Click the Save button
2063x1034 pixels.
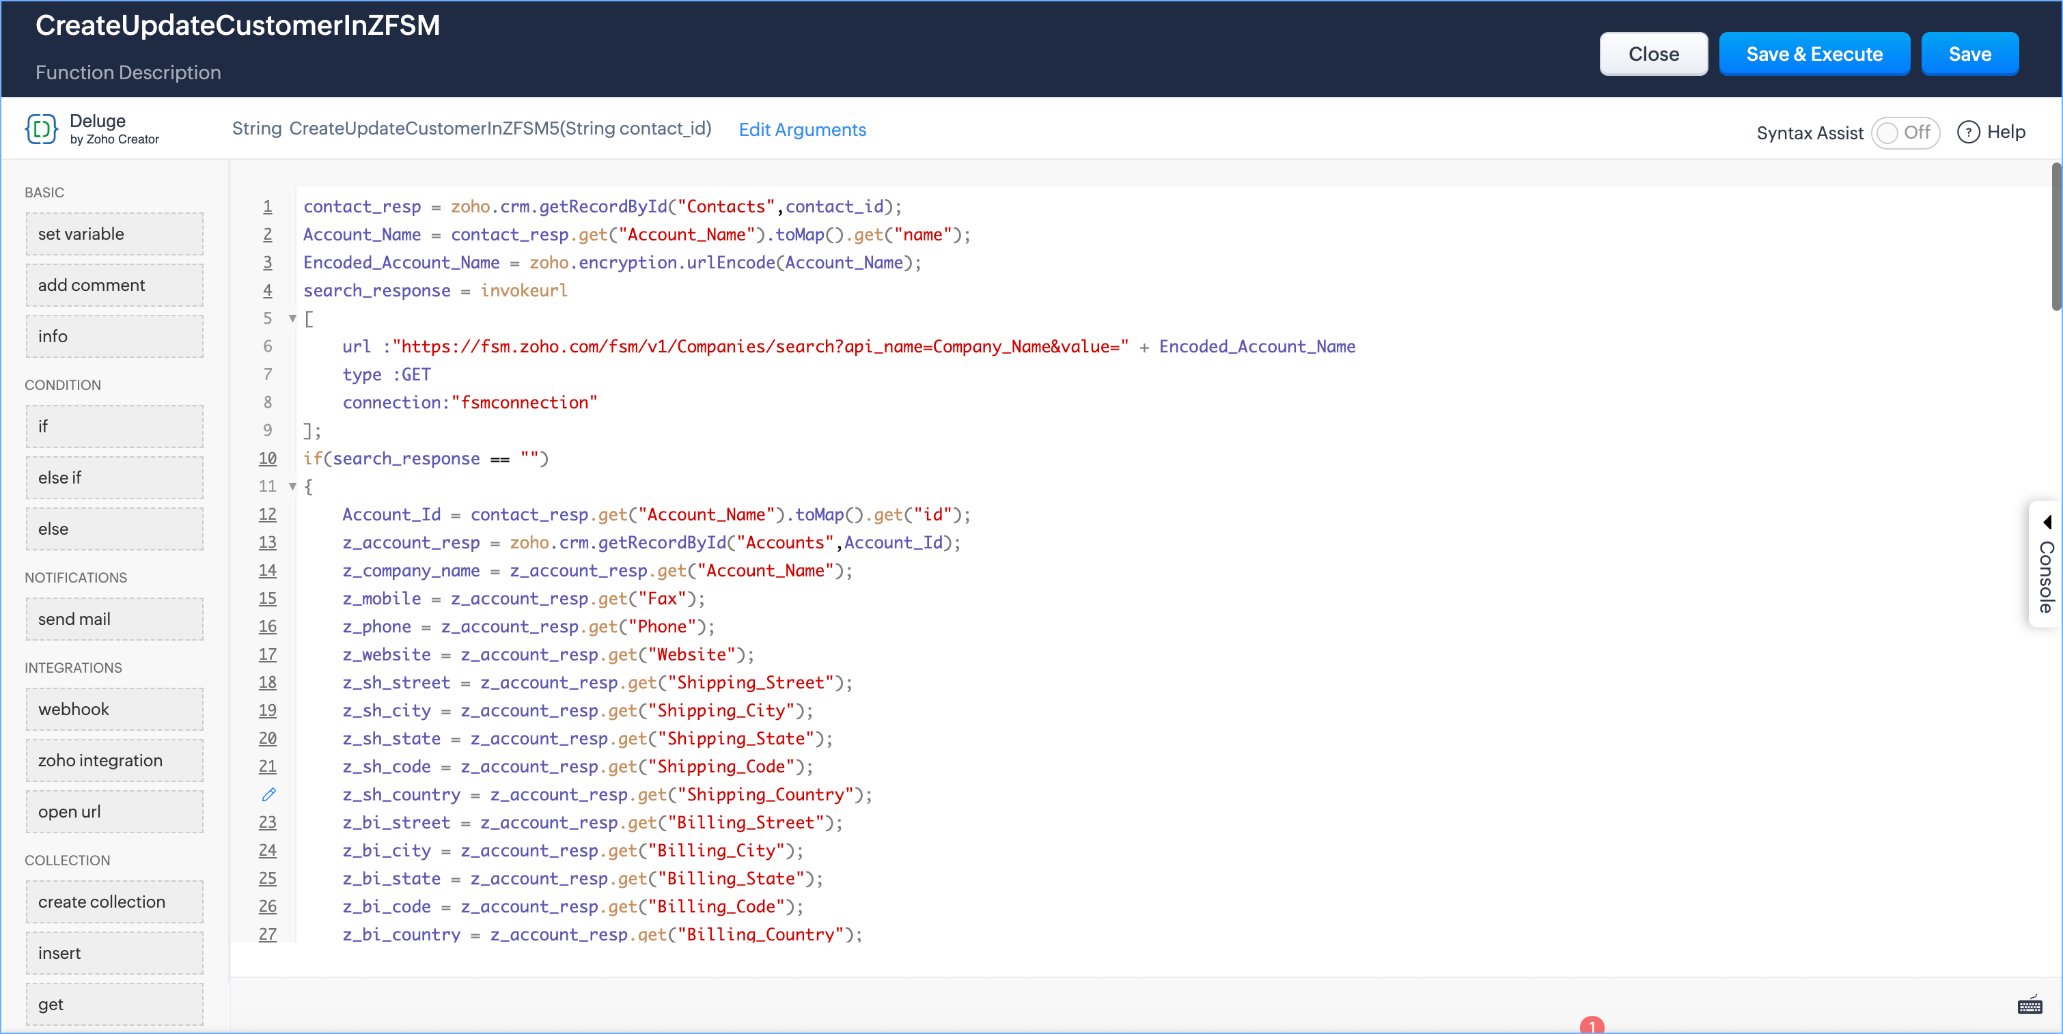coord(1969,55)
